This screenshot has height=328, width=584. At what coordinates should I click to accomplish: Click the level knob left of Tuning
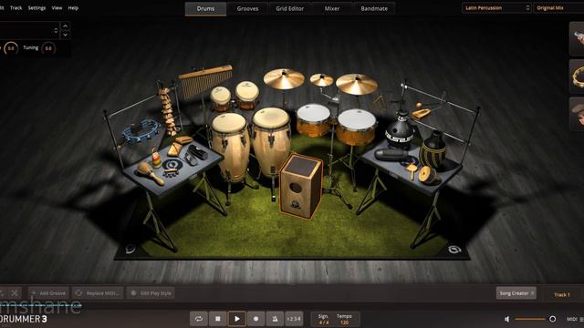11,48
